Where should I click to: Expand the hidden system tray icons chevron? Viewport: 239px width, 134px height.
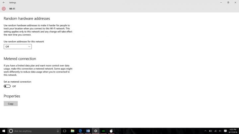pyautogui.click(x=205, y=131)
